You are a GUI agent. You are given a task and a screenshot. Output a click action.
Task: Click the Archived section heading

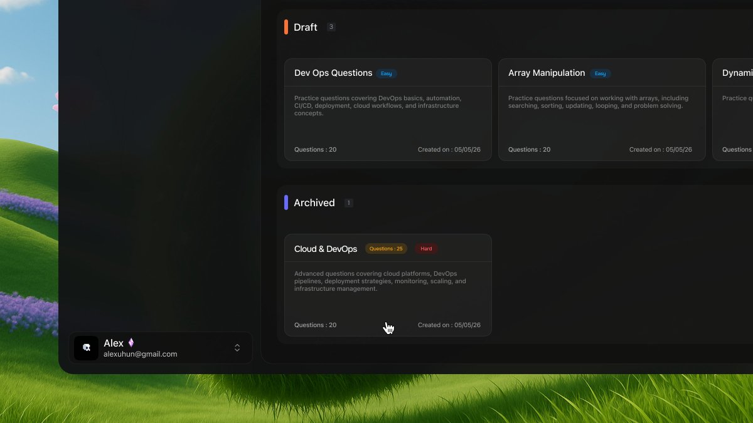tap(314, 202)
